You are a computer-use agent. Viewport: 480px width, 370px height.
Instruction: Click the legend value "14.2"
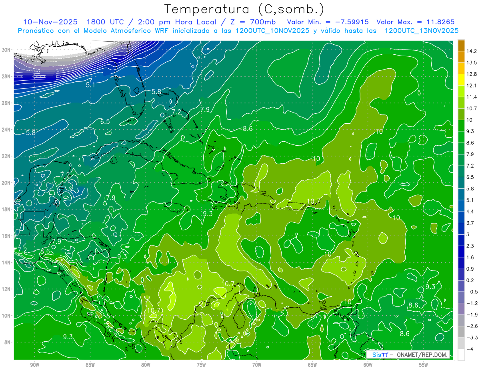[472, 51]
